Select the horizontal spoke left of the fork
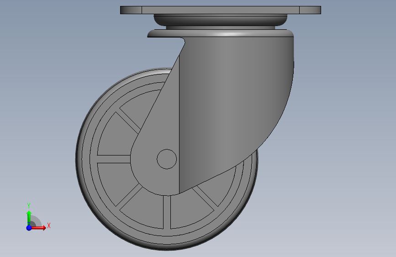 point(114,159)
